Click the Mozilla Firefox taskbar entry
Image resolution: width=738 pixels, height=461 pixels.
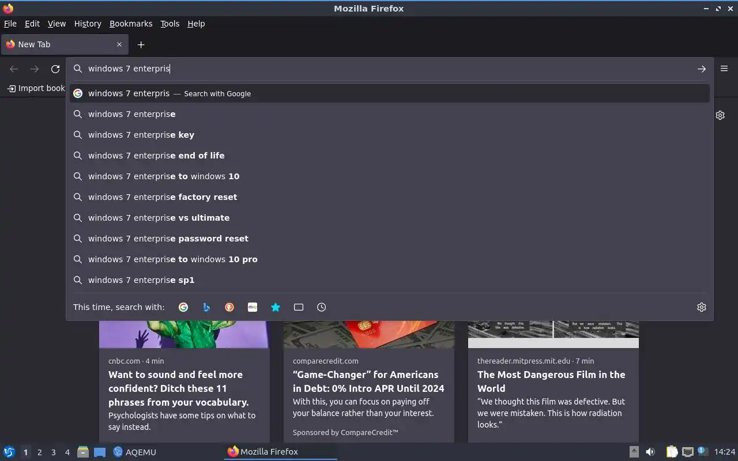coord(280,452)
